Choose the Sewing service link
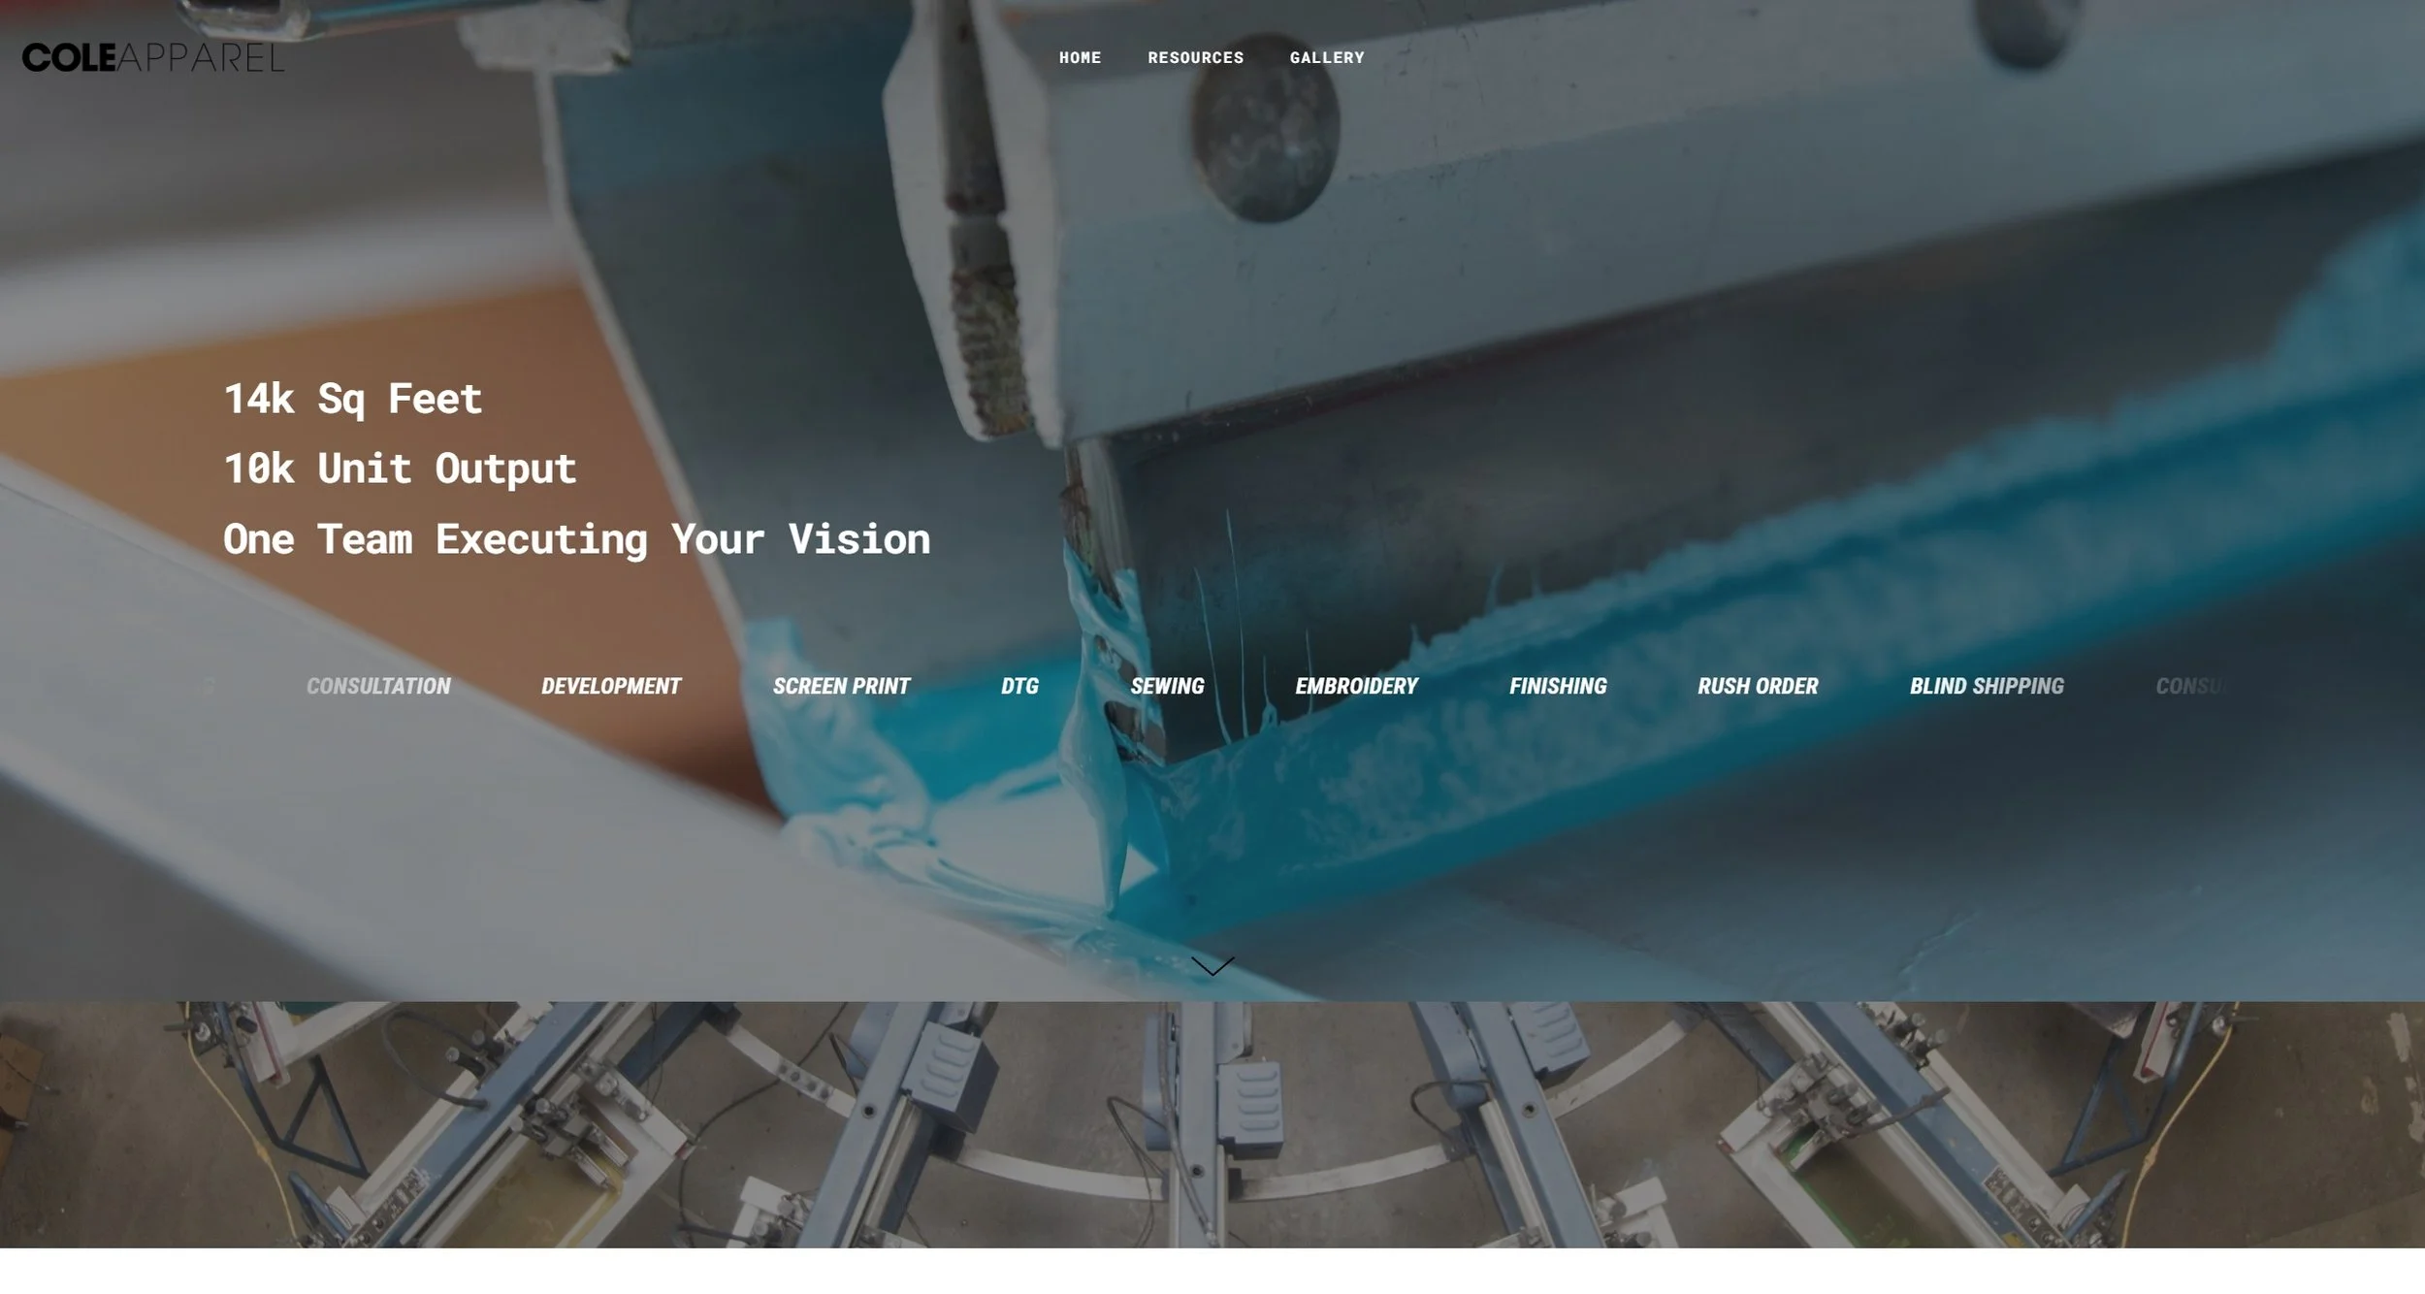Viewport: 2425px width, 1294px height. (x=1167, y=687)
